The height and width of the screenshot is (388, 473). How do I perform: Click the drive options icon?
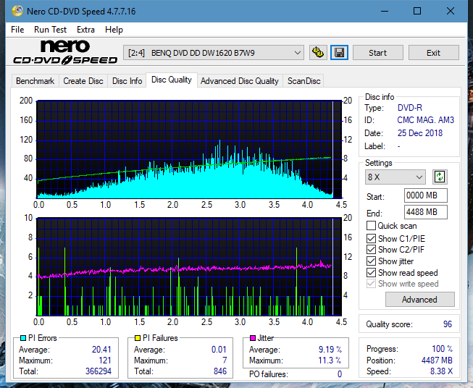click(318, 53)
